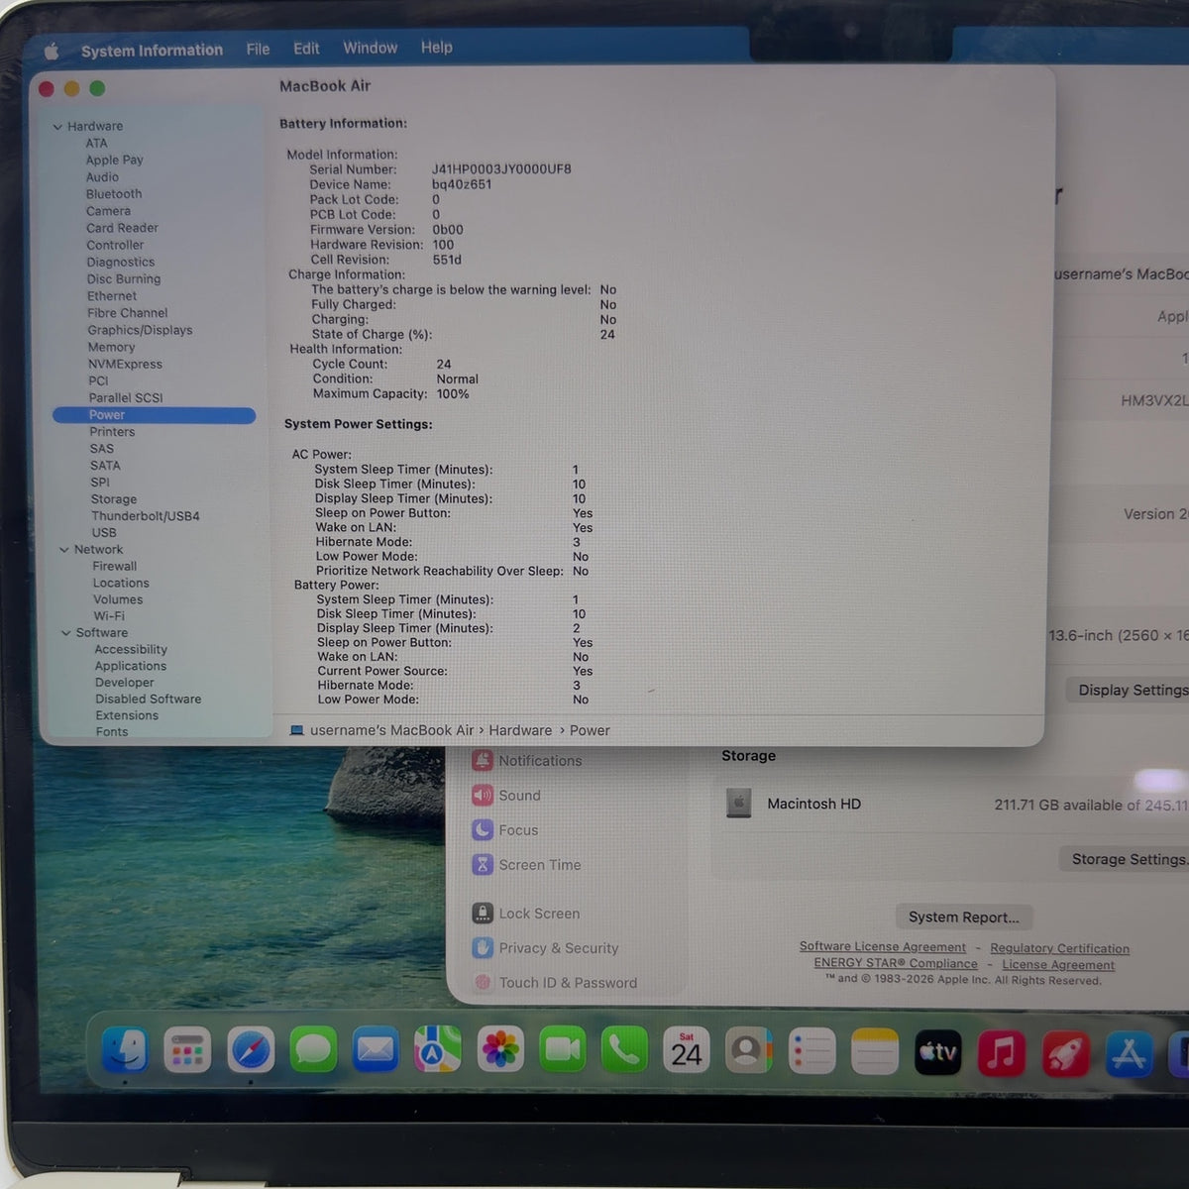Open the Help menu
This screenshot has height=1189, width=1189.
(x=436, y=47)
